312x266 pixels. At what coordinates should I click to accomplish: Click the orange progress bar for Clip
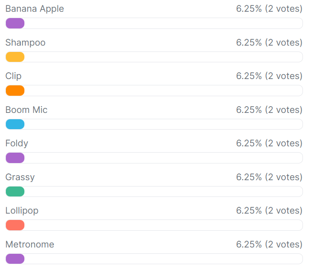pos(15,91)
